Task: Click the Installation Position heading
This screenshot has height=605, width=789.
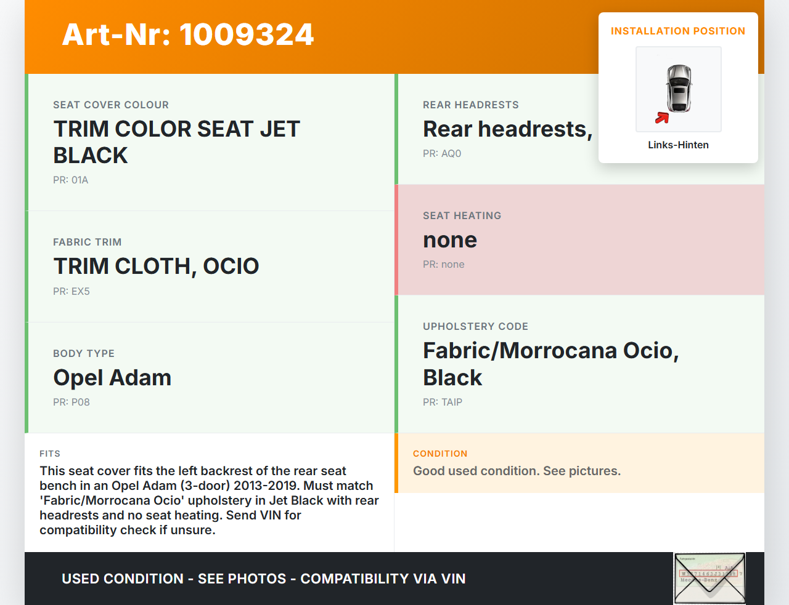Action: coord(677,31)
